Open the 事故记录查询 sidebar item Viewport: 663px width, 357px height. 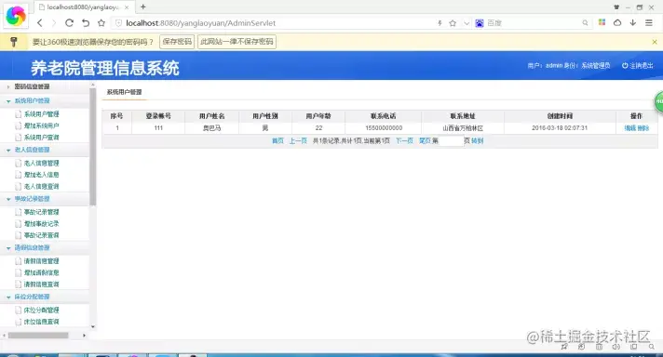(x=41, y=235)
